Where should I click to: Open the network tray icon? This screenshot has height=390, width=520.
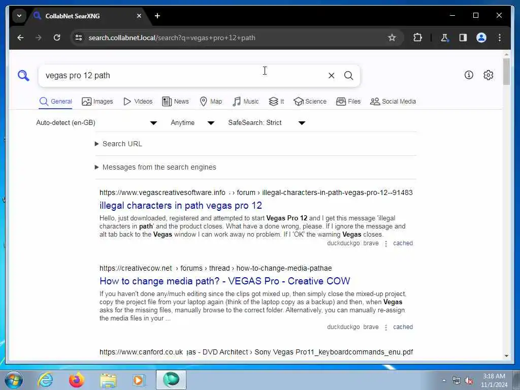[x=457, y=381]
